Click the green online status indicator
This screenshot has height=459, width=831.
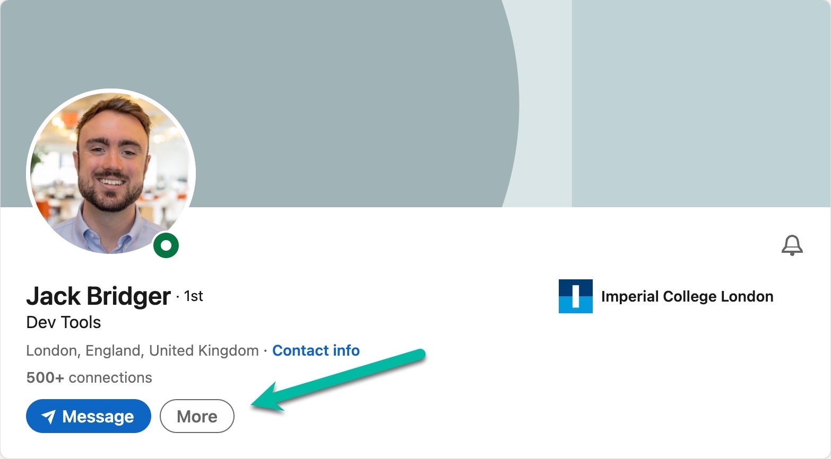[x=166, y=245]
